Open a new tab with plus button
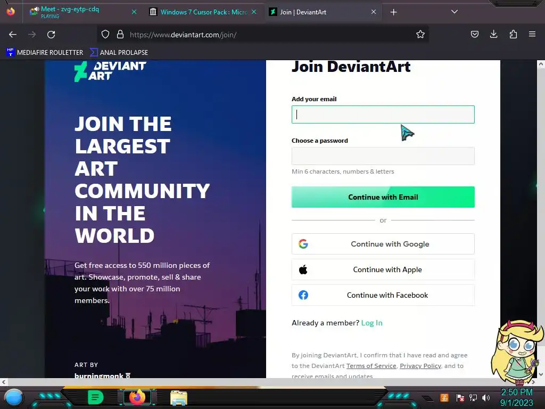Viewport: 545px width, 409px height. [x=393, y=12]
